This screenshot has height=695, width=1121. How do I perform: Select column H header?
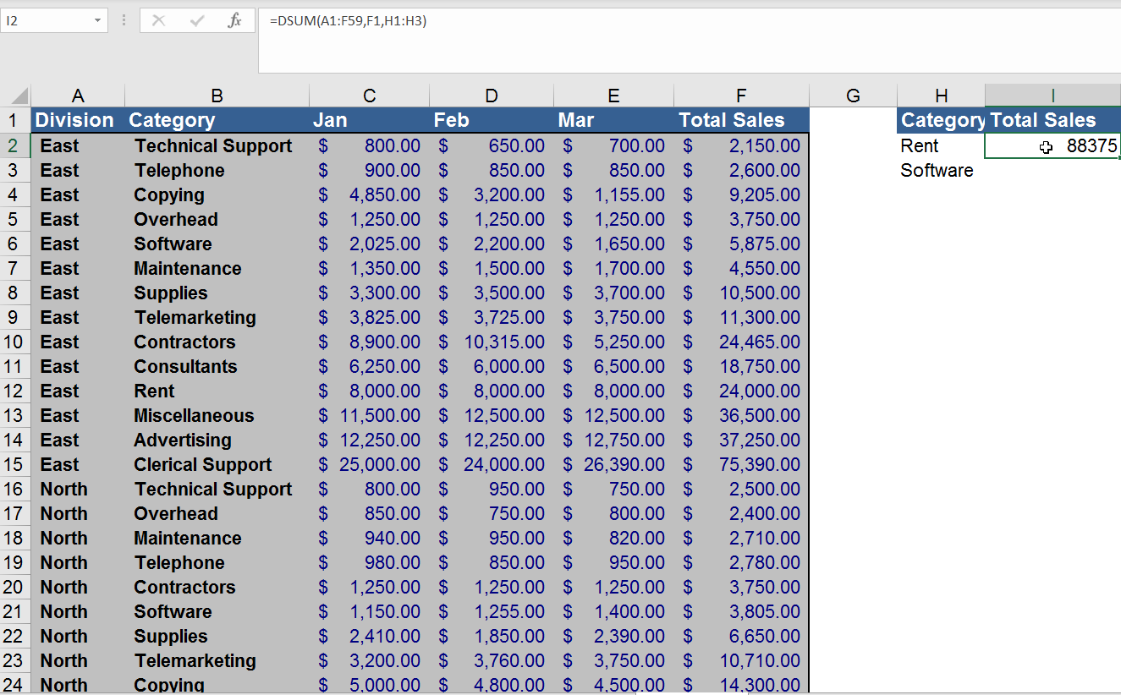(x=941, y=96)
